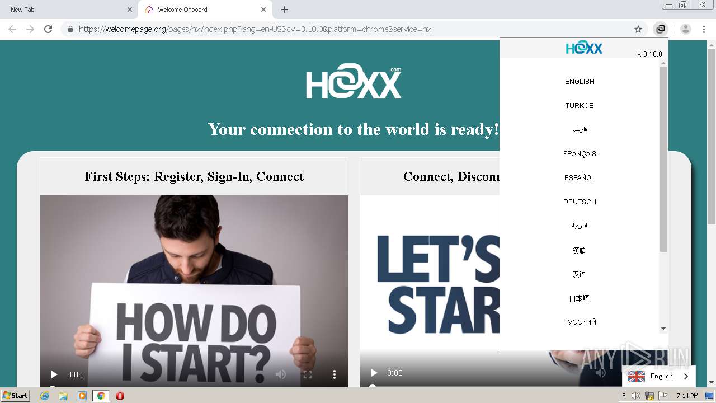Bookmark this page with the star icon

coord(638,29)
